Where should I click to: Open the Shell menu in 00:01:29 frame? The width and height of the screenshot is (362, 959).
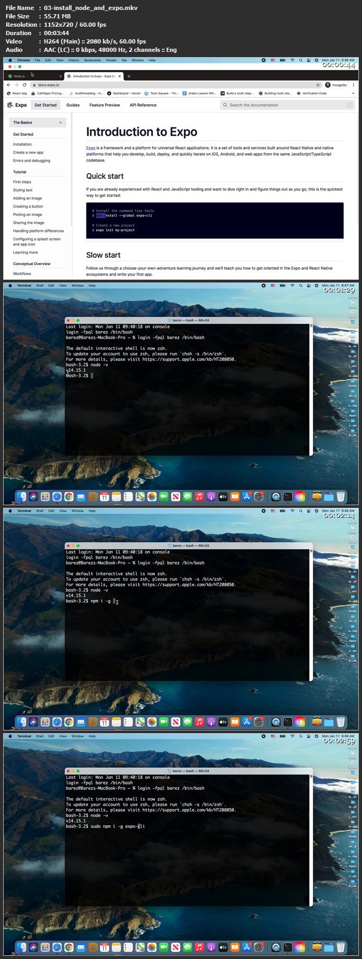click(x=40, y=286)
